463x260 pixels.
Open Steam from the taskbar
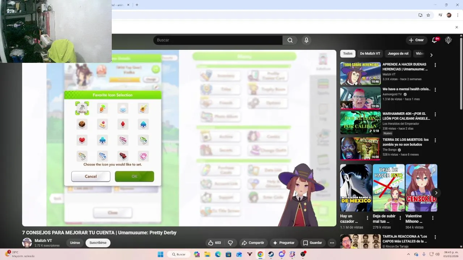(271, 254)
